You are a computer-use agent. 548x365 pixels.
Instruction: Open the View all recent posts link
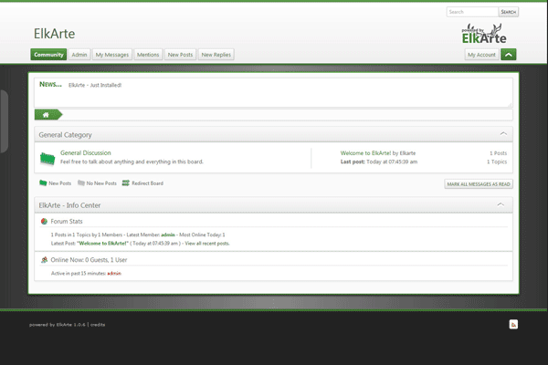[x=207, y=244]
